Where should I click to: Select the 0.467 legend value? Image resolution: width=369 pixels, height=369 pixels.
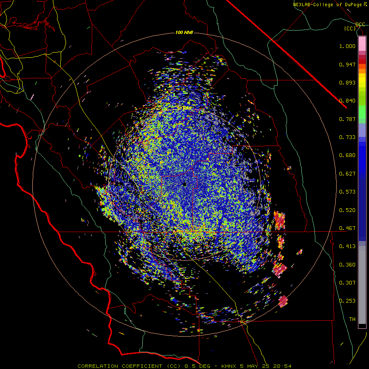click(347, 228)
